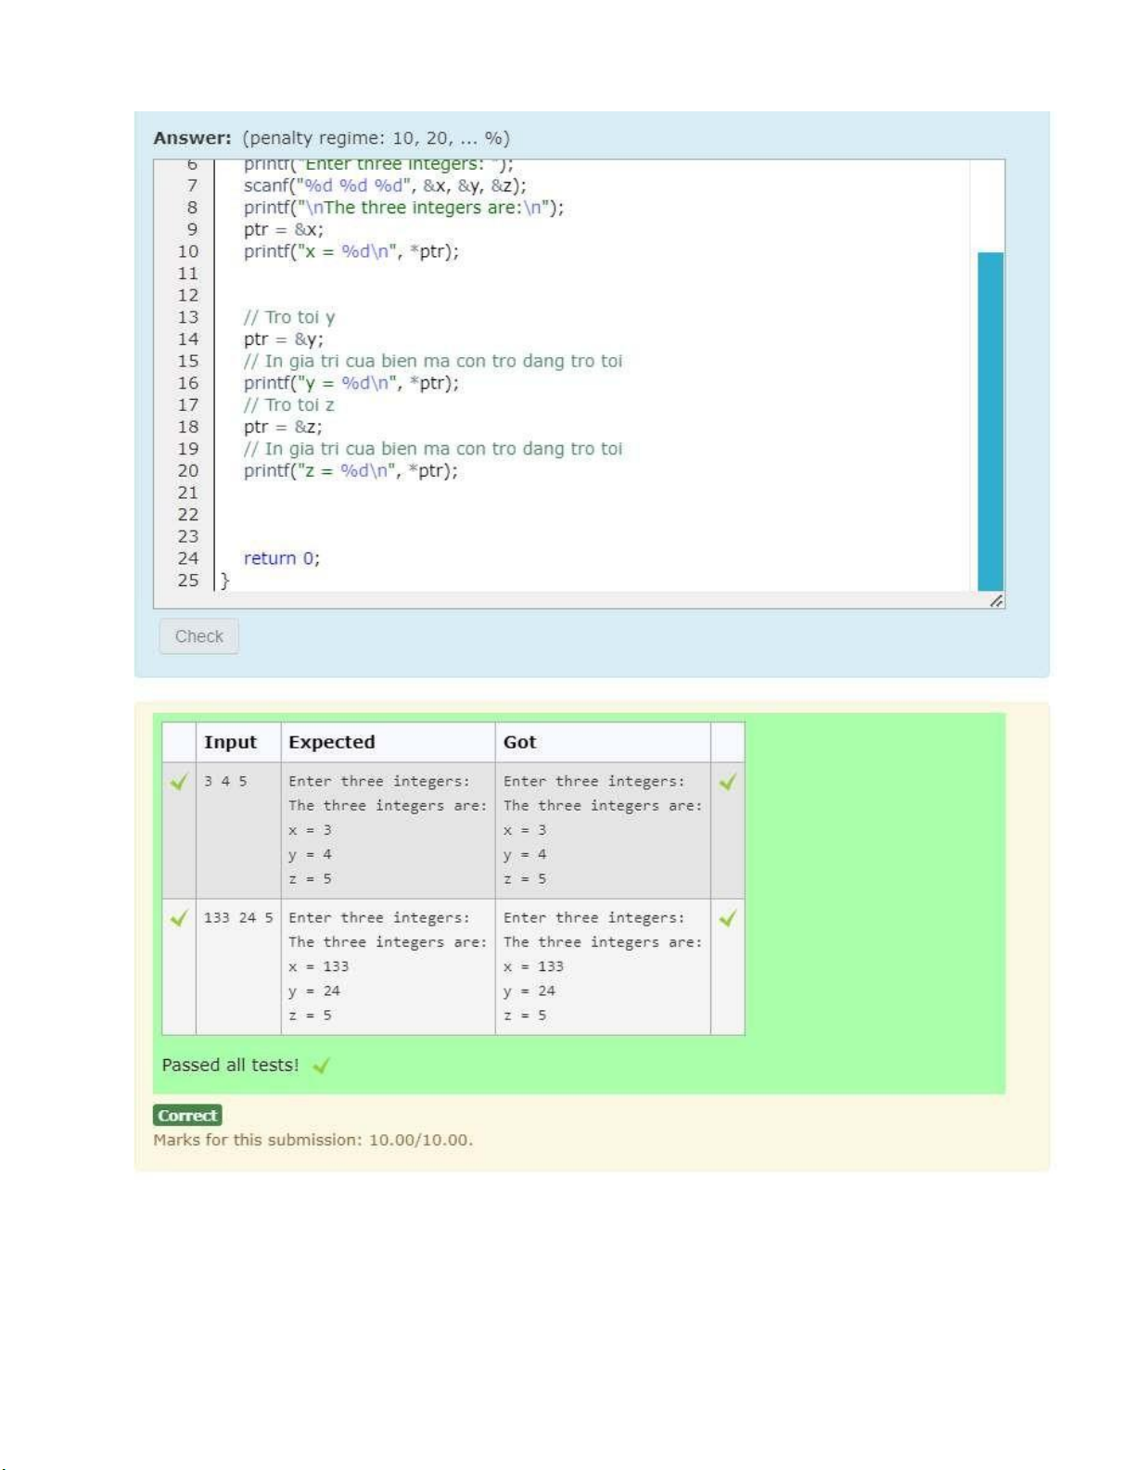Click the green tick left of input 133 24 5
Viewport: 1136px width, 1470px height.
click(179, 918)
